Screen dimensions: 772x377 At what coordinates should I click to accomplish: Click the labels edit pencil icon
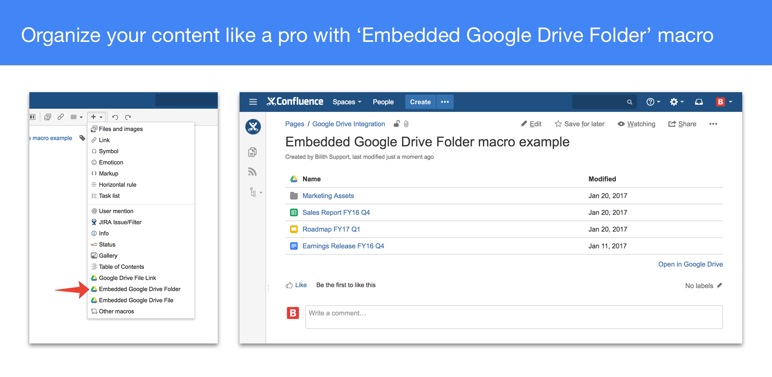click(x=719, y=285)
